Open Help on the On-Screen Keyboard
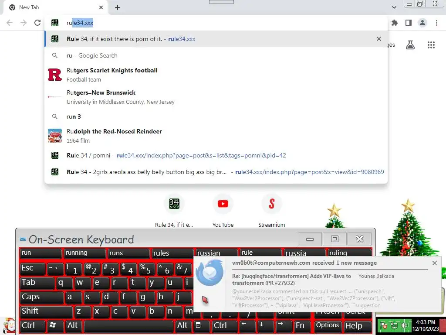 point(357,326)
